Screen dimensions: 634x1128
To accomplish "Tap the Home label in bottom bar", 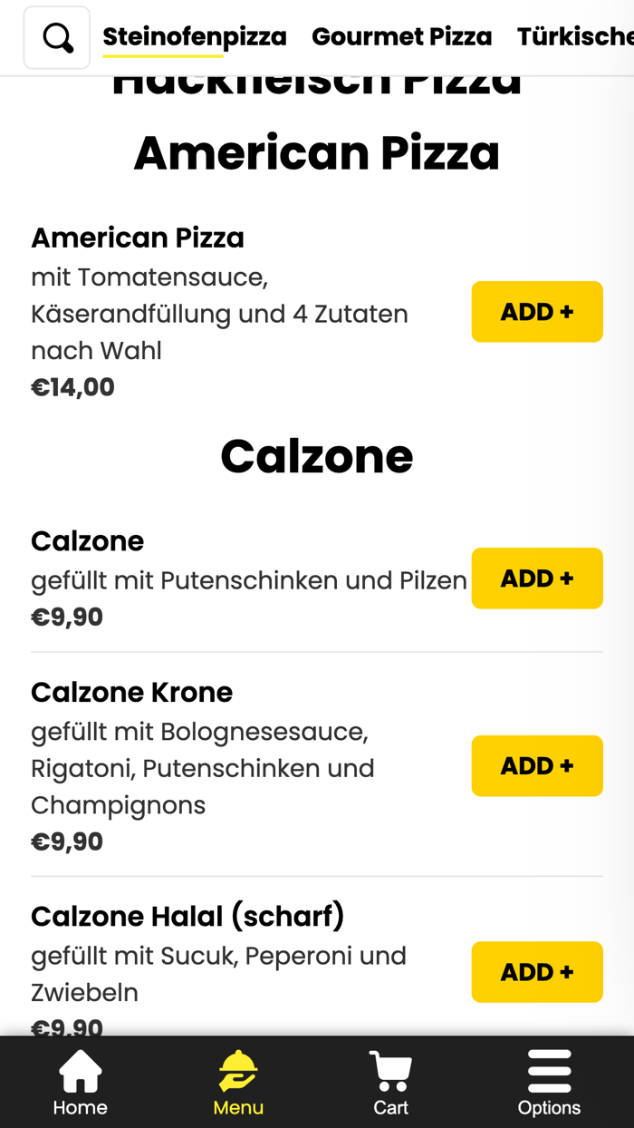I will [80, 1107].
